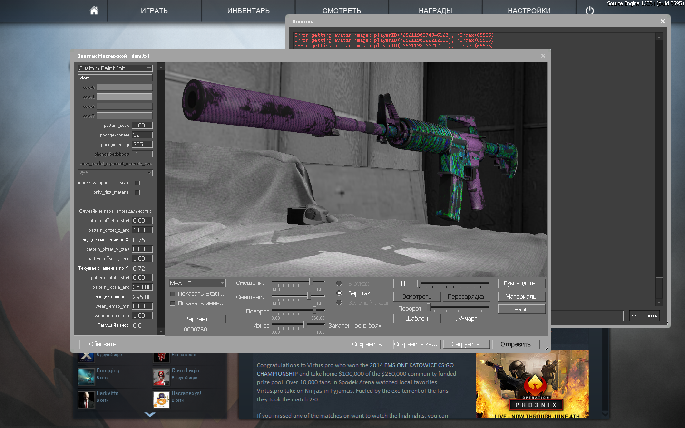Open Руководство button
The width and height of the screenshot is (685, 428).
click(x=521, y=283)
